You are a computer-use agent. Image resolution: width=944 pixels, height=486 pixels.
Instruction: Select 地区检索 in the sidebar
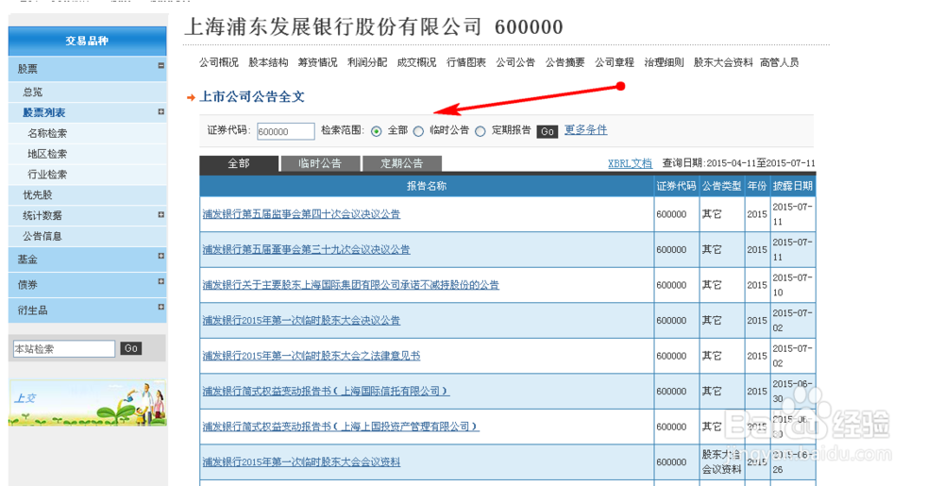click(x=47, y=154)
